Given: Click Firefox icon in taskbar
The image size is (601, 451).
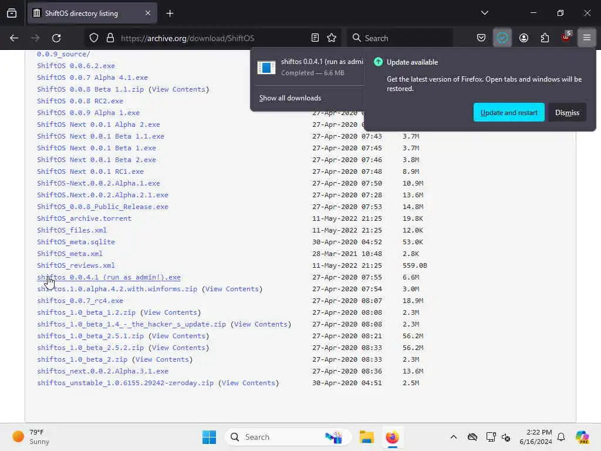Looking at the screenshot, I should (392, 437).
